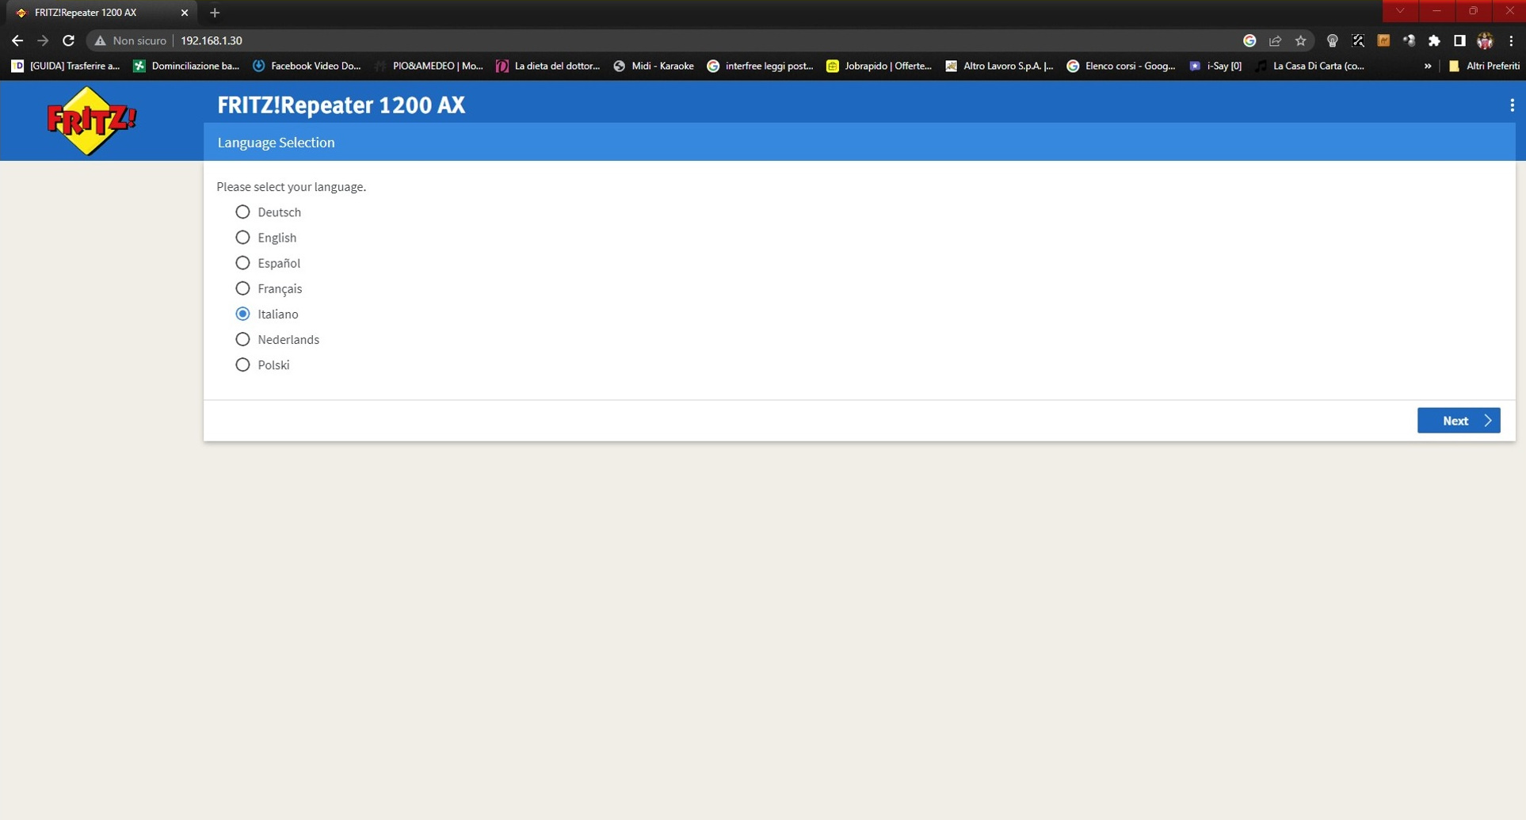1526x820 pixels.
Task: Expand the hidden bookmarks chevron
Action: click(1428, 66)
